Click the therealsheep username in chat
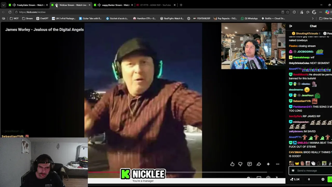This screenshot has width=332, height=187. [x=301, y=57]
